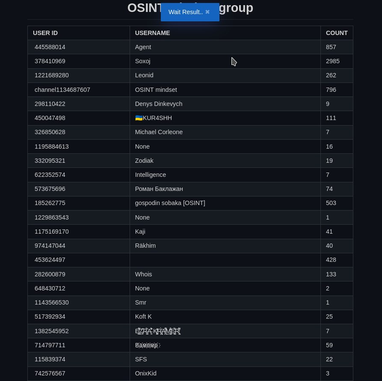The image size is (382, 381).
Task: Select the Denys Dinkevych username
Action: (x=158, y=104)
